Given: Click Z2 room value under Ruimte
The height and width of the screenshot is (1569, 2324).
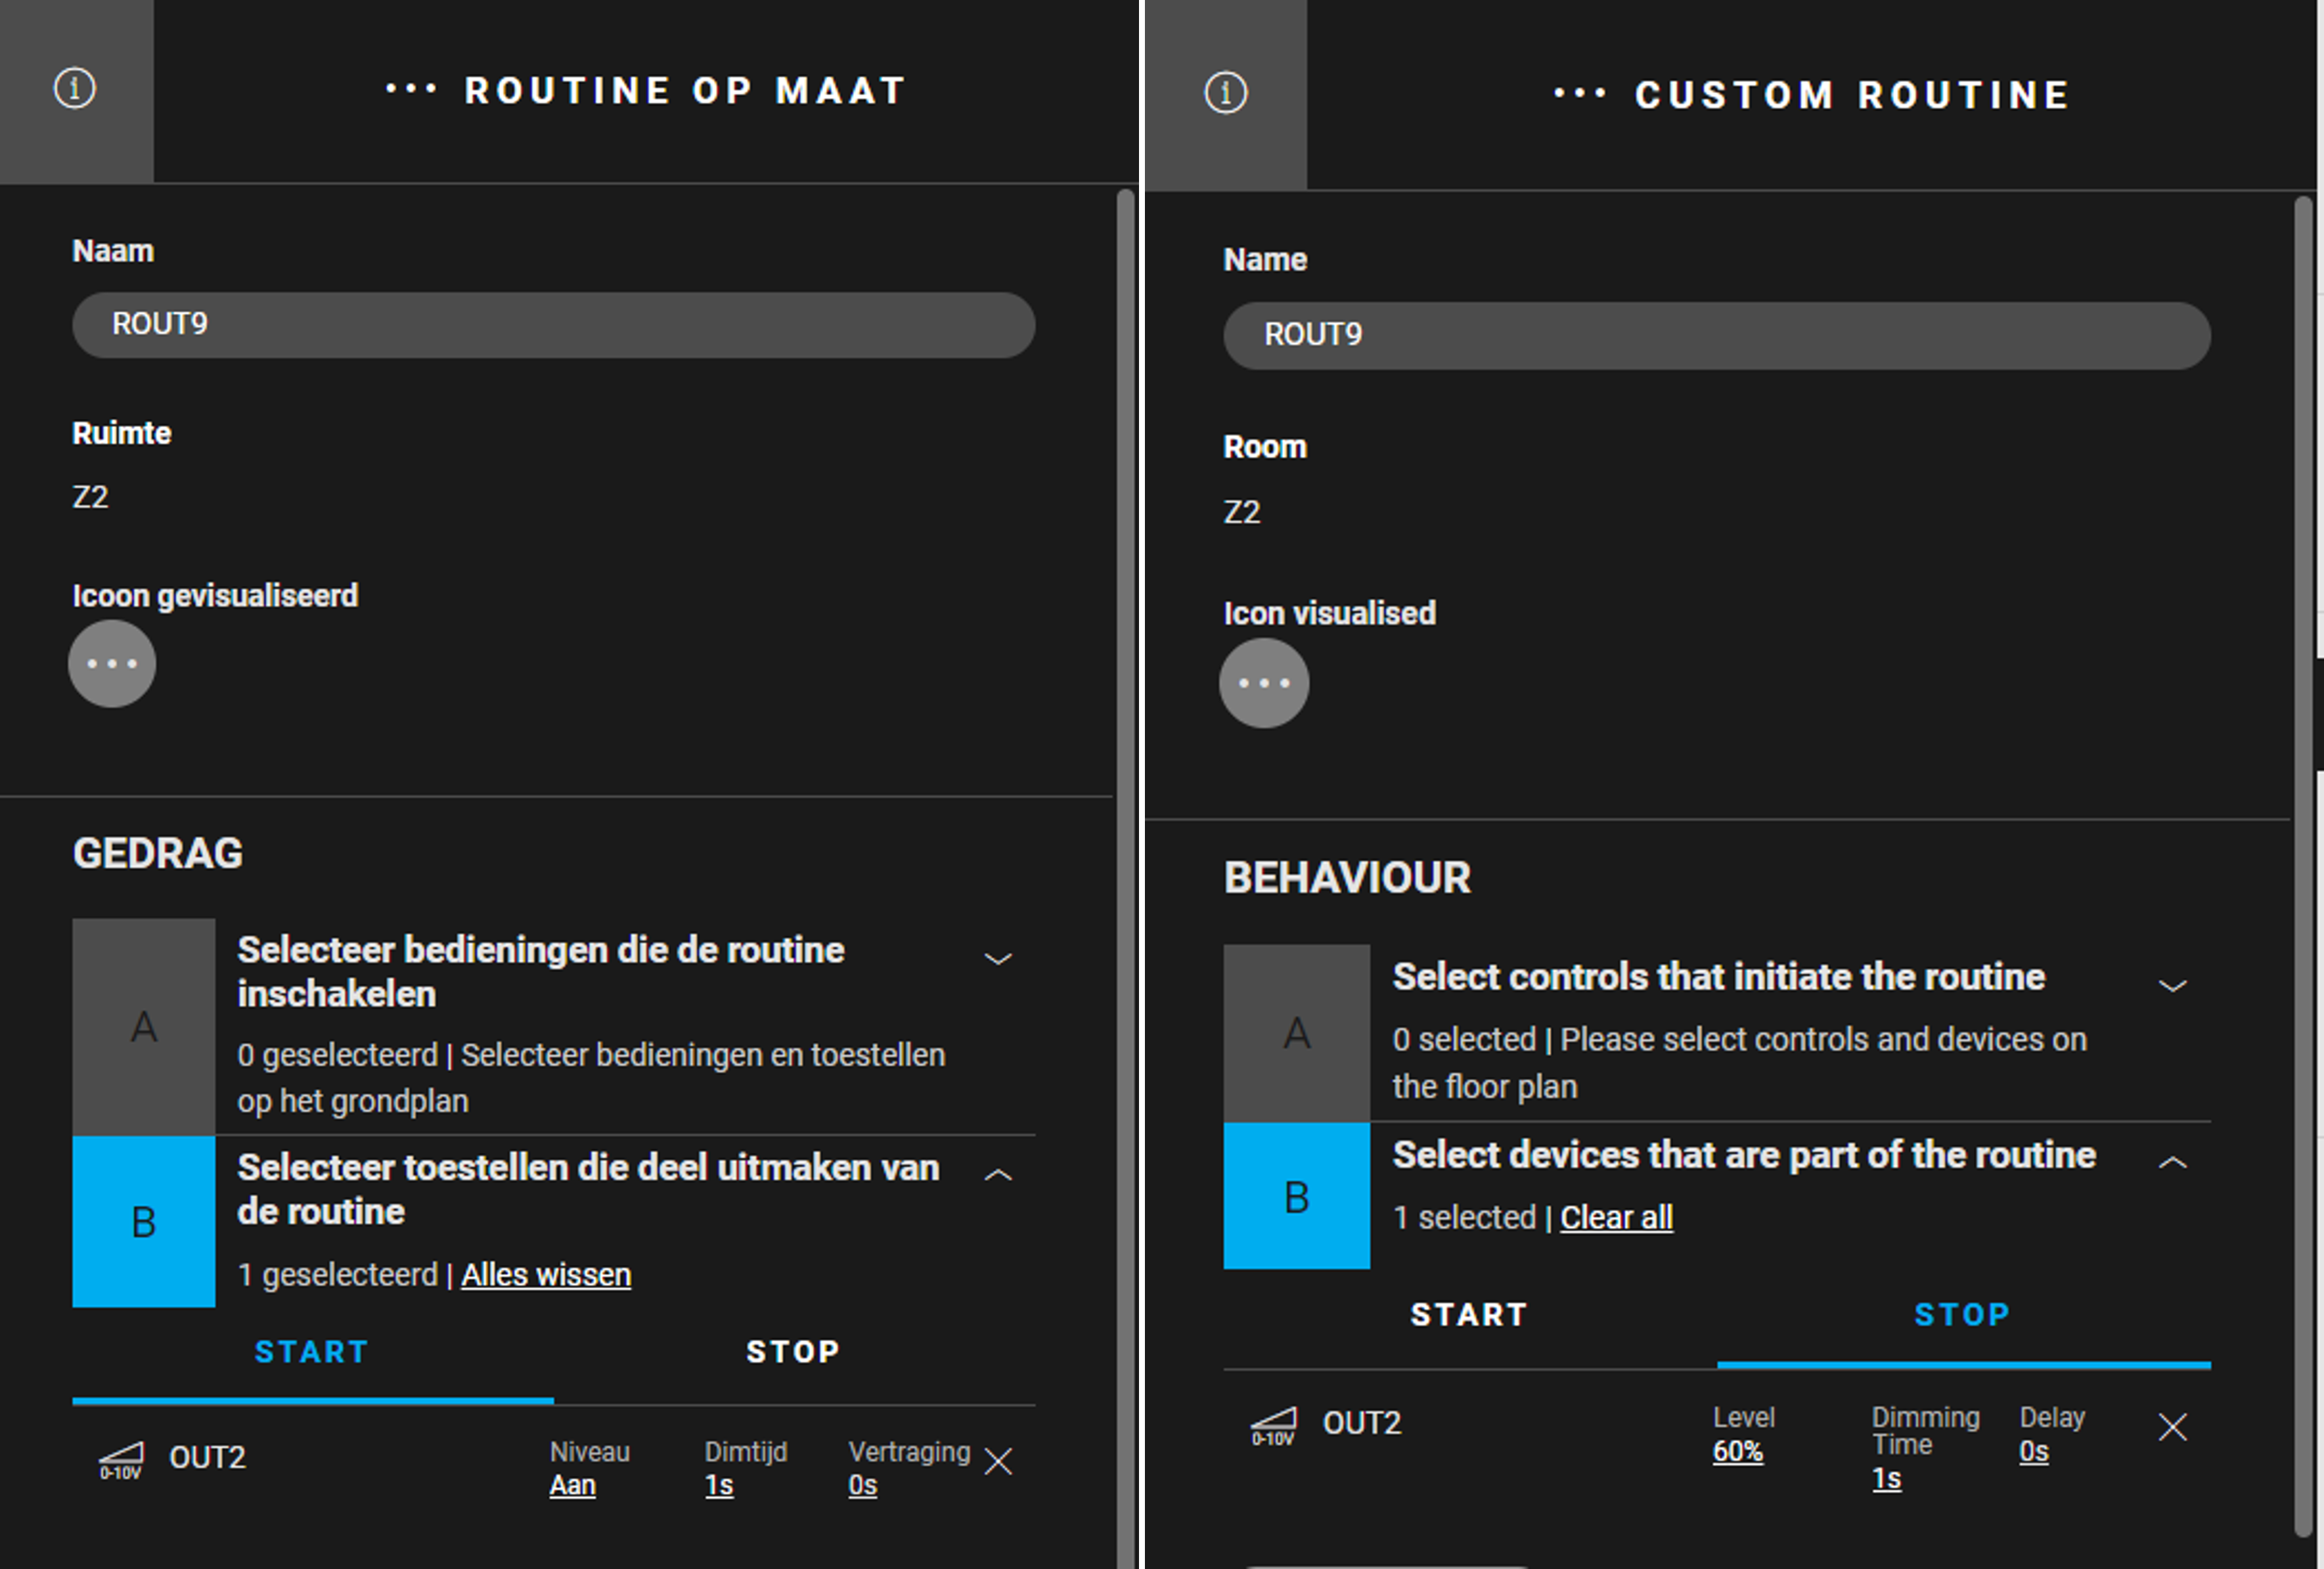Looking at the screenshot, I should coord(90,497).
